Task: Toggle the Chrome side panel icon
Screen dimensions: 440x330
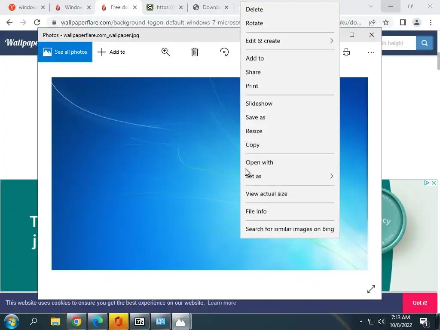Action: pyautogui.click(x=403, y=22)
